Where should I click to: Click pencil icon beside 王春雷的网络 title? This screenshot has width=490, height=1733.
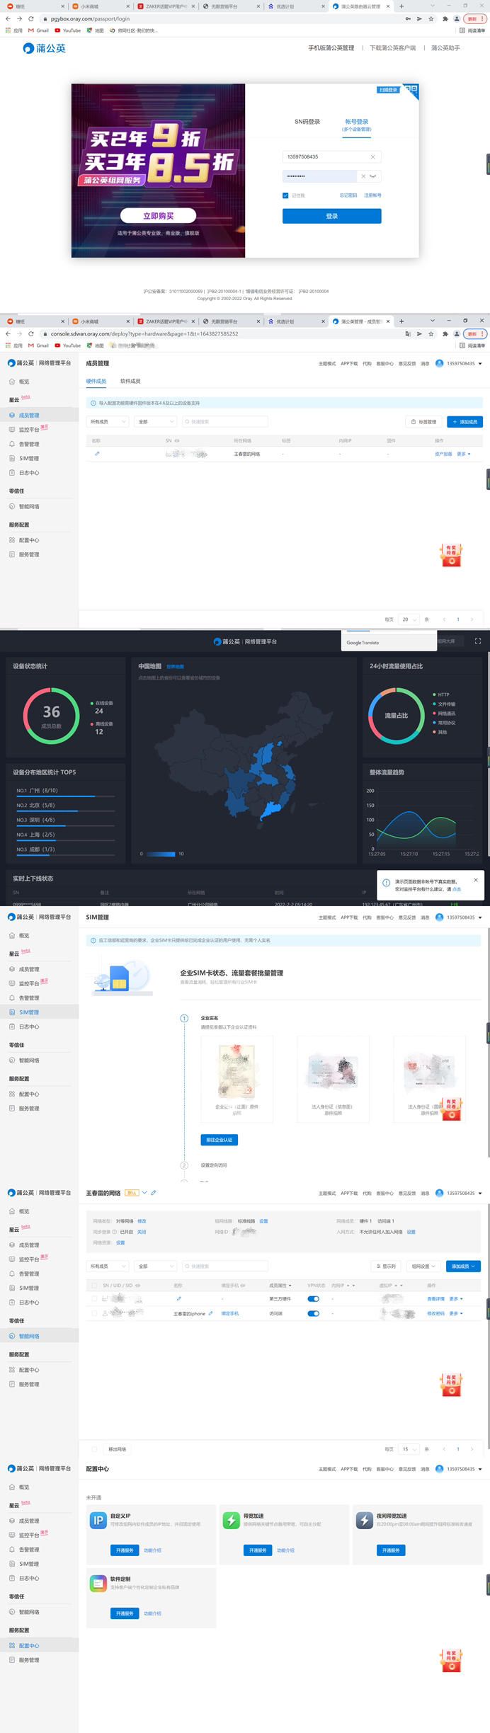(154, 1193)
